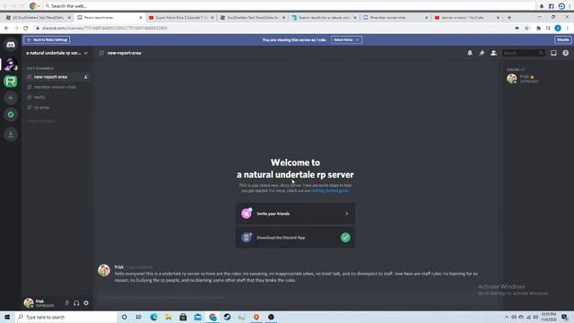Collapse the Text Channels category
This screenshot has height=323, width=574.
pos(39,68)
